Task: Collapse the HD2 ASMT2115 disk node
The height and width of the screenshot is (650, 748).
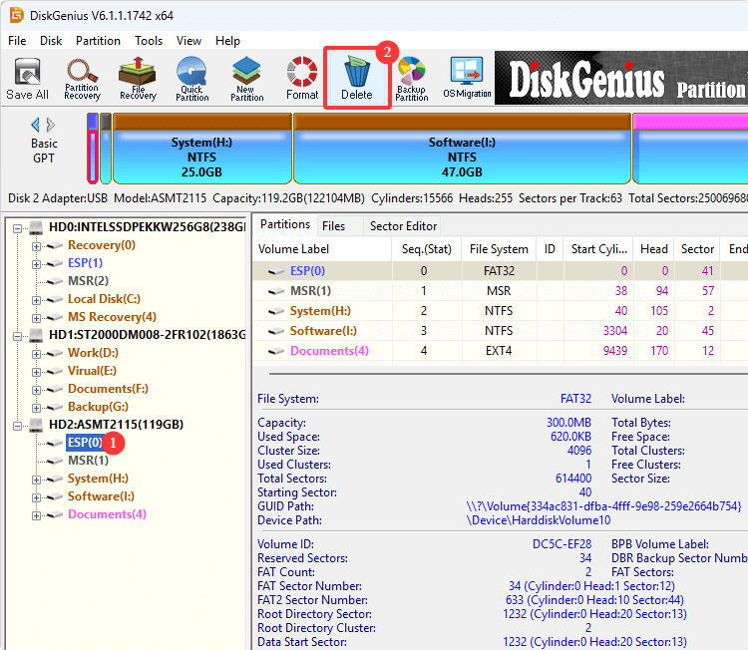Action: point(17,426)
